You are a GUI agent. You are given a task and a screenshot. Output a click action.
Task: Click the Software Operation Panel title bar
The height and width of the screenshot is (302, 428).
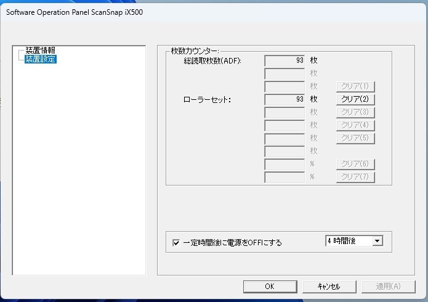coord(185,12)
